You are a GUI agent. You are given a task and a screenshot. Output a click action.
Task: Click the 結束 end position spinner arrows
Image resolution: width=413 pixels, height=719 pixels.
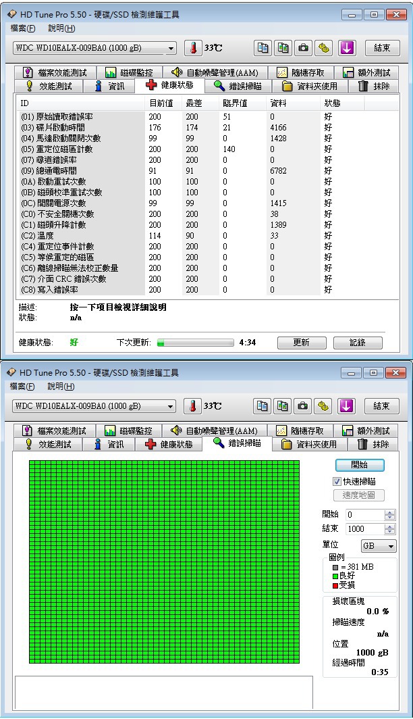coord(389,529)
